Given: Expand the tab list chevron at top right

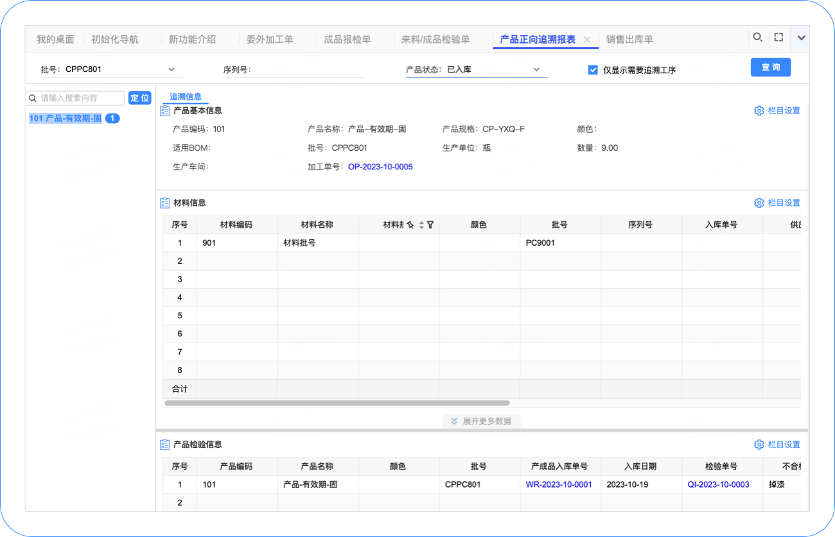Looking at the screenshot, I should [801, 38].
